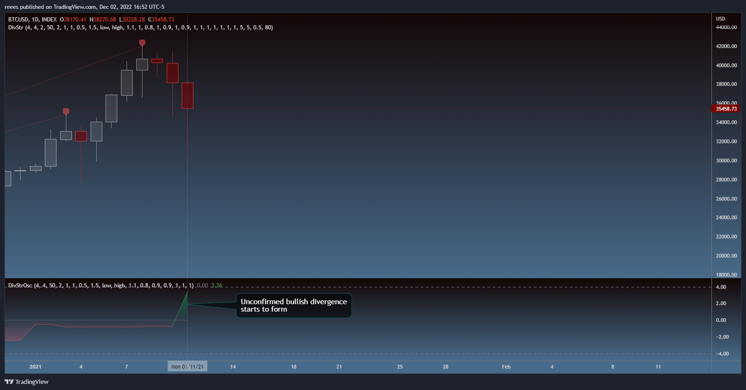Click the −4.00 oscillator axis label
The width and height of the screenshot is (746, 390).
(722, 354)
